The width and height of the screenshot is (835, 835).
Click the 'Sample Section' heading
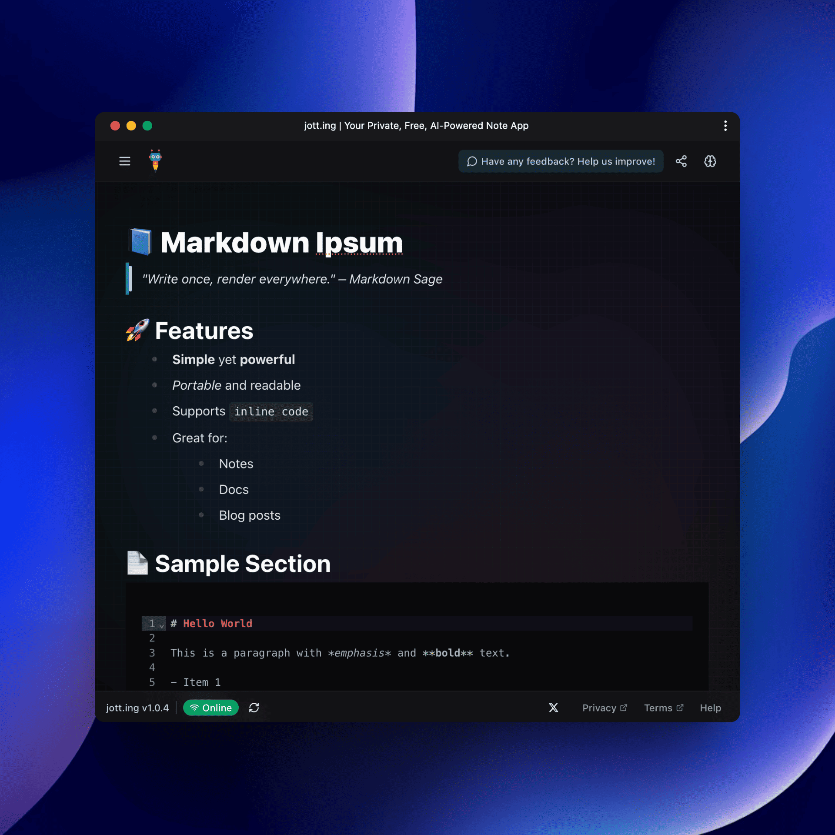tap(243, 564)
